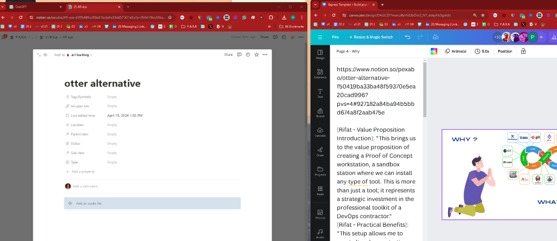Reload the Canva page
The height and width of the screenshot is (241, 557).
(x=333, y=15)
